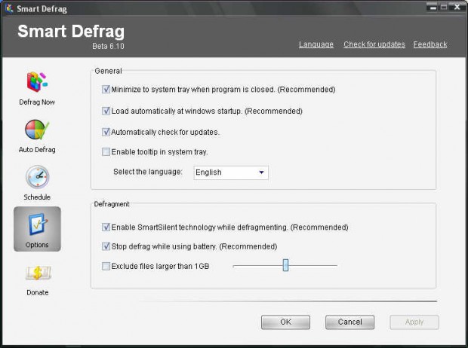The width and height of the screenshot is (468, 348).
Task: Close the Smart Defrag window
Action: pyautogui.click(x=457, y=7)
